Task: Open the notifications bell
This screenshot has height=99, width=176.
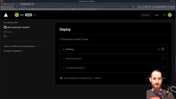Action: click(x=164, y=15)
